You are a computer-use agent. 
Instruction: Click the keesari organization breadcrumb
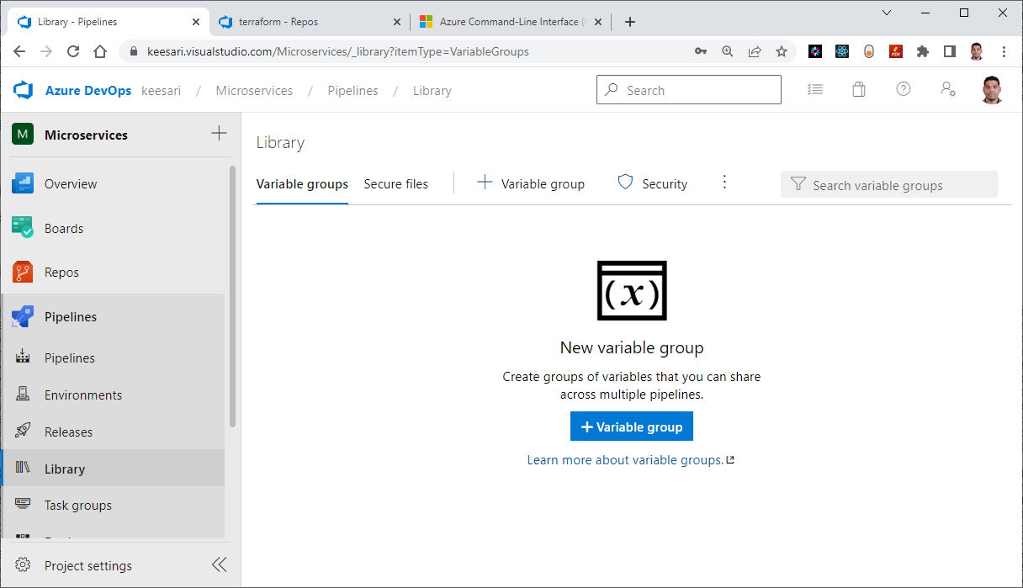[161, 90]
